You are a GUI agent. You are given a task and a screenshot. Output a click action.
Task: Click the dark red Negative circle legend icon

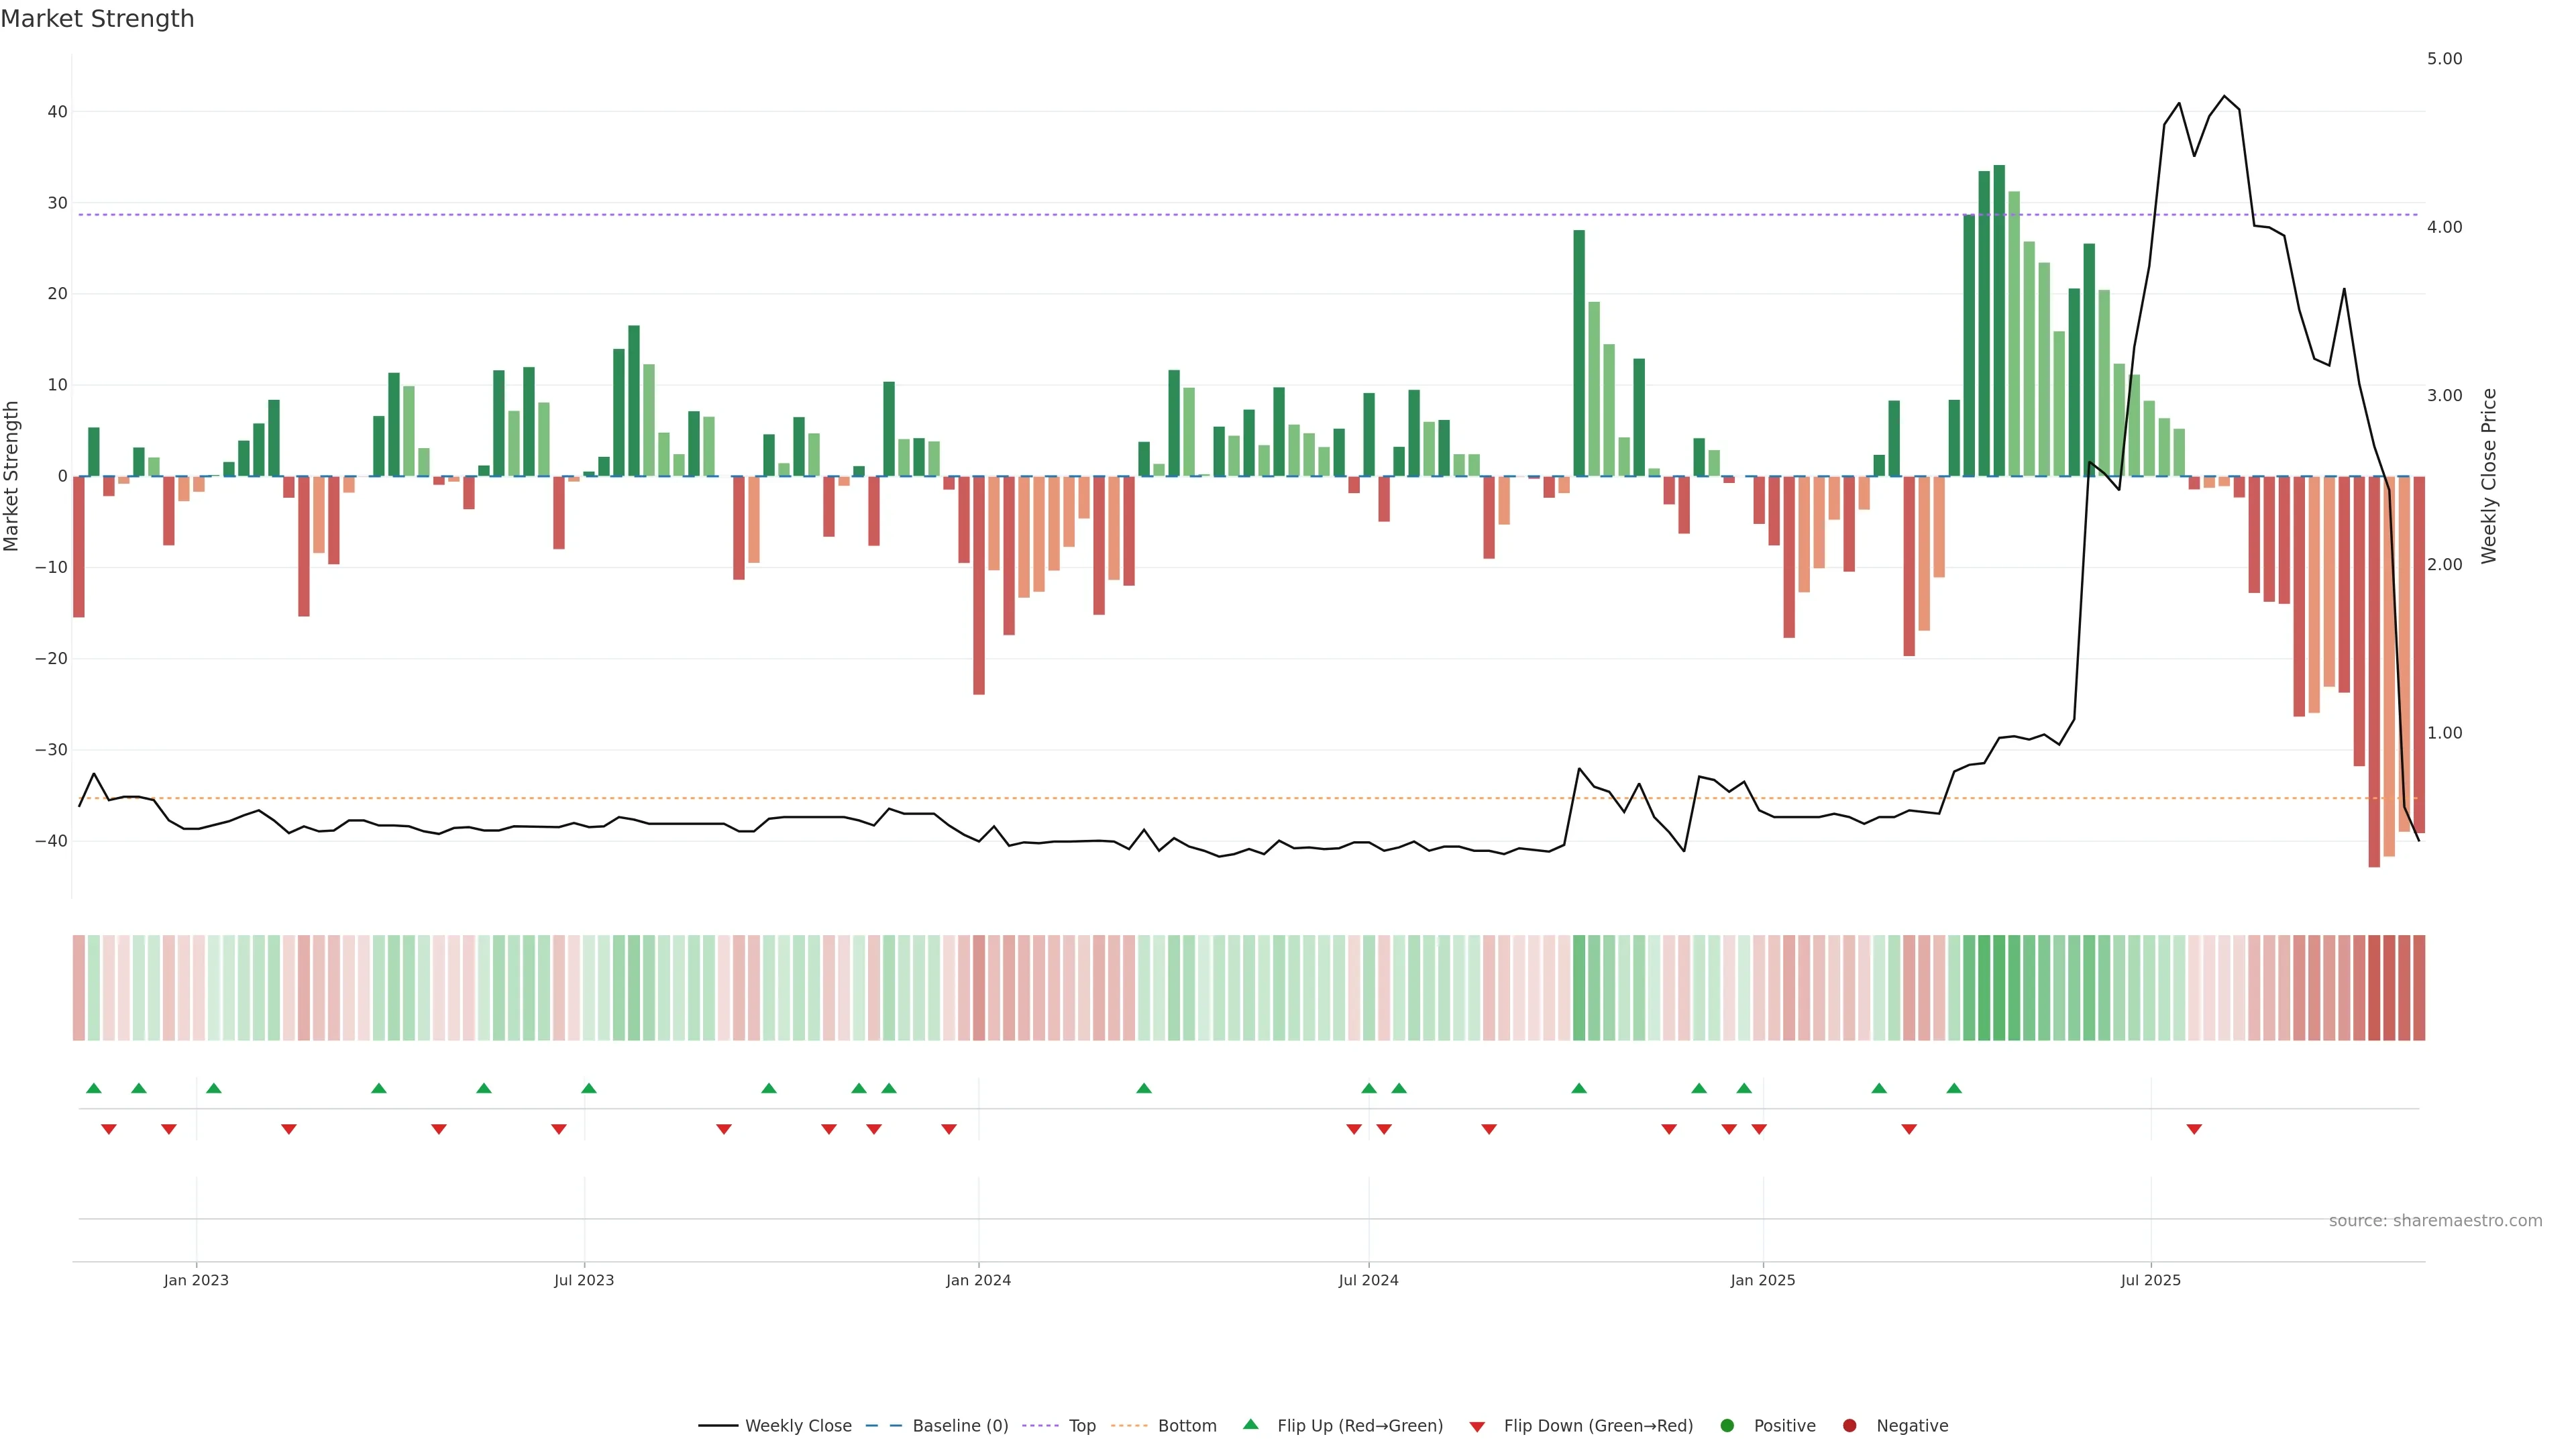(x=1849, y=1426)
